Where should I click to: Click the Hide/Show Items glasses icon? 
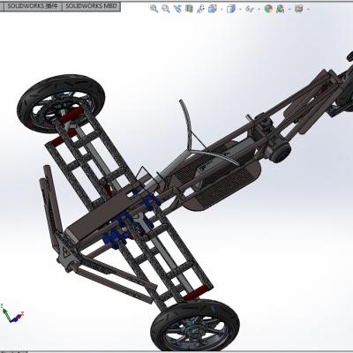point(250,9)
